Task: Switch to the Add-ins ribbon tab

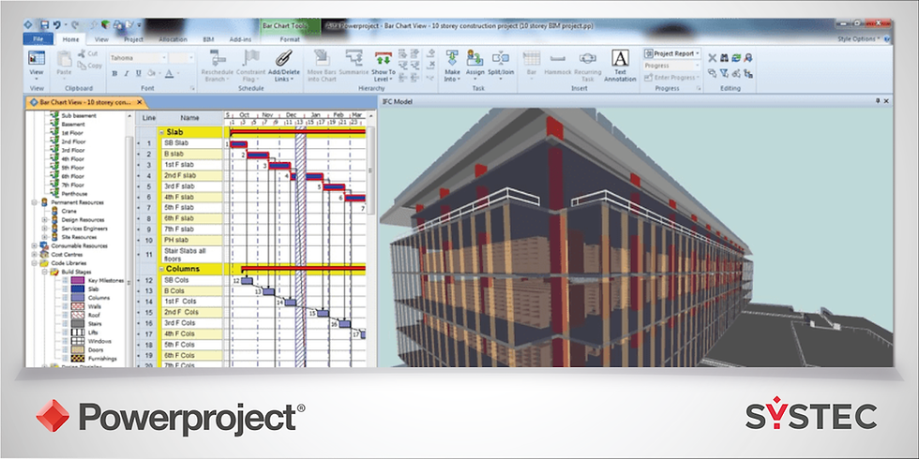Action: [240, 39]
